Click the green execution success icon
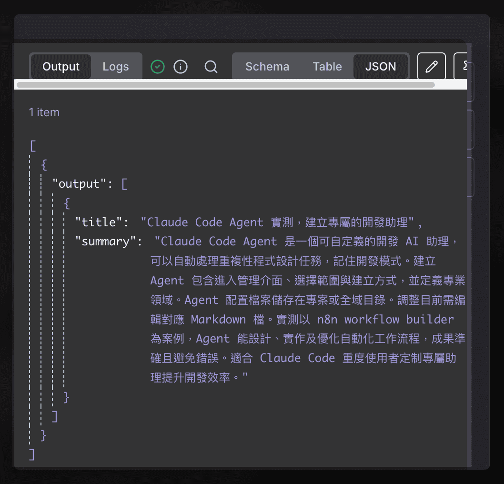 [157, 67]
